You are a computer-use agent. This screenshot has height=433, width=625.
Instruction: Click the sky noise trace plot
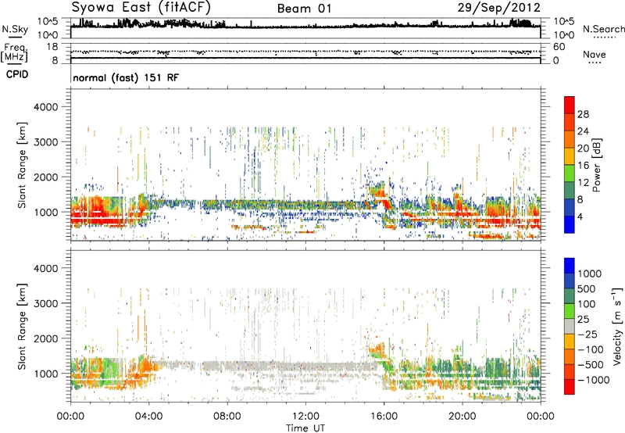[x=305, y=27]
